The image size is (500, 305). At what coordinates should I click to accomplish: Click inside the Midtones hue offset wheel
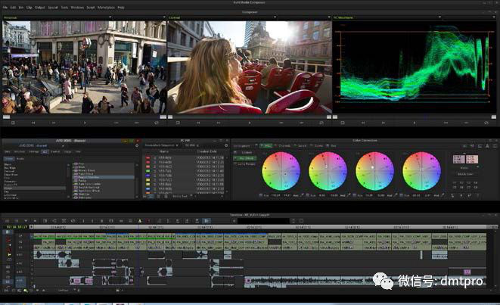pyautogui.click(x=328, y=171)
